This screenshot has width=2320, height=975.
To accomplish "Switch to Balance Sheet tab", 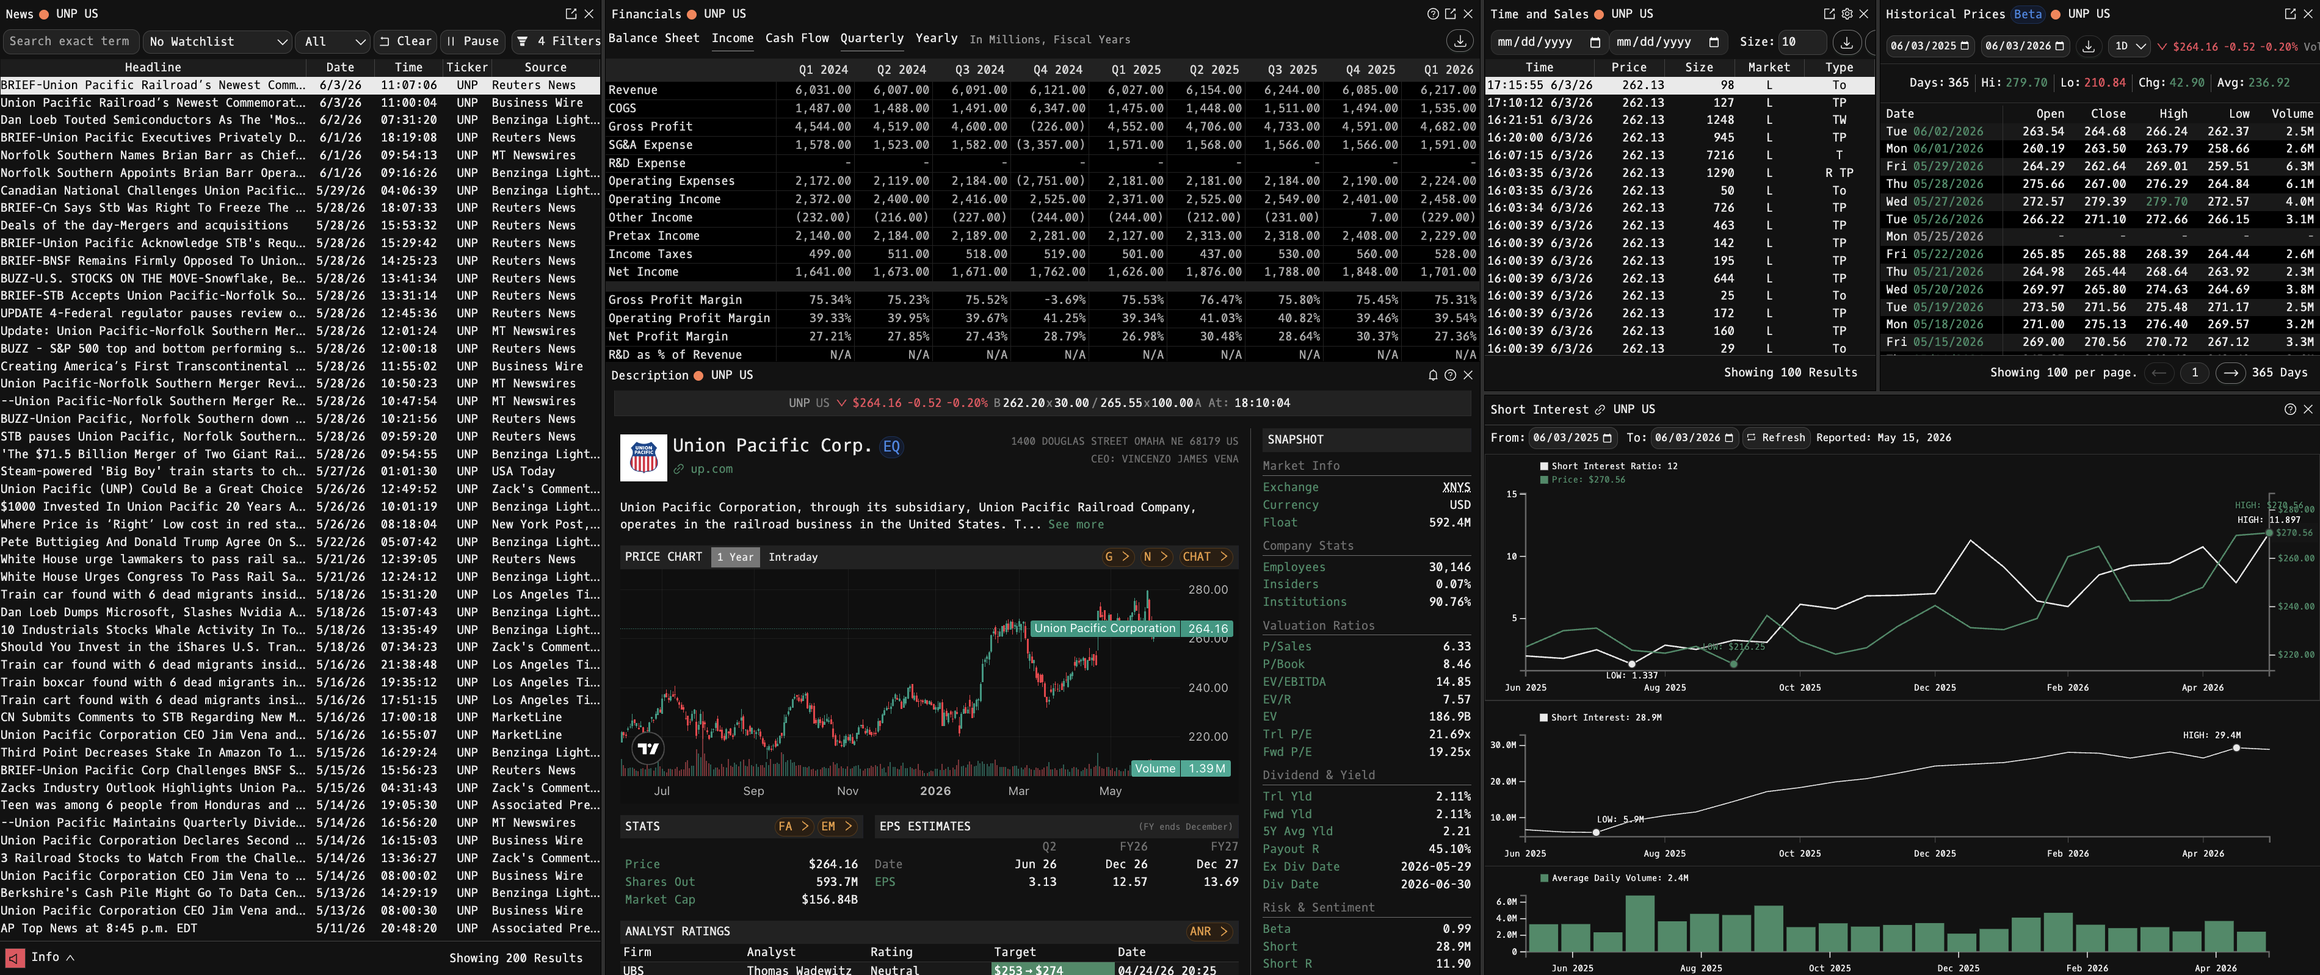I will pos(653,38).
